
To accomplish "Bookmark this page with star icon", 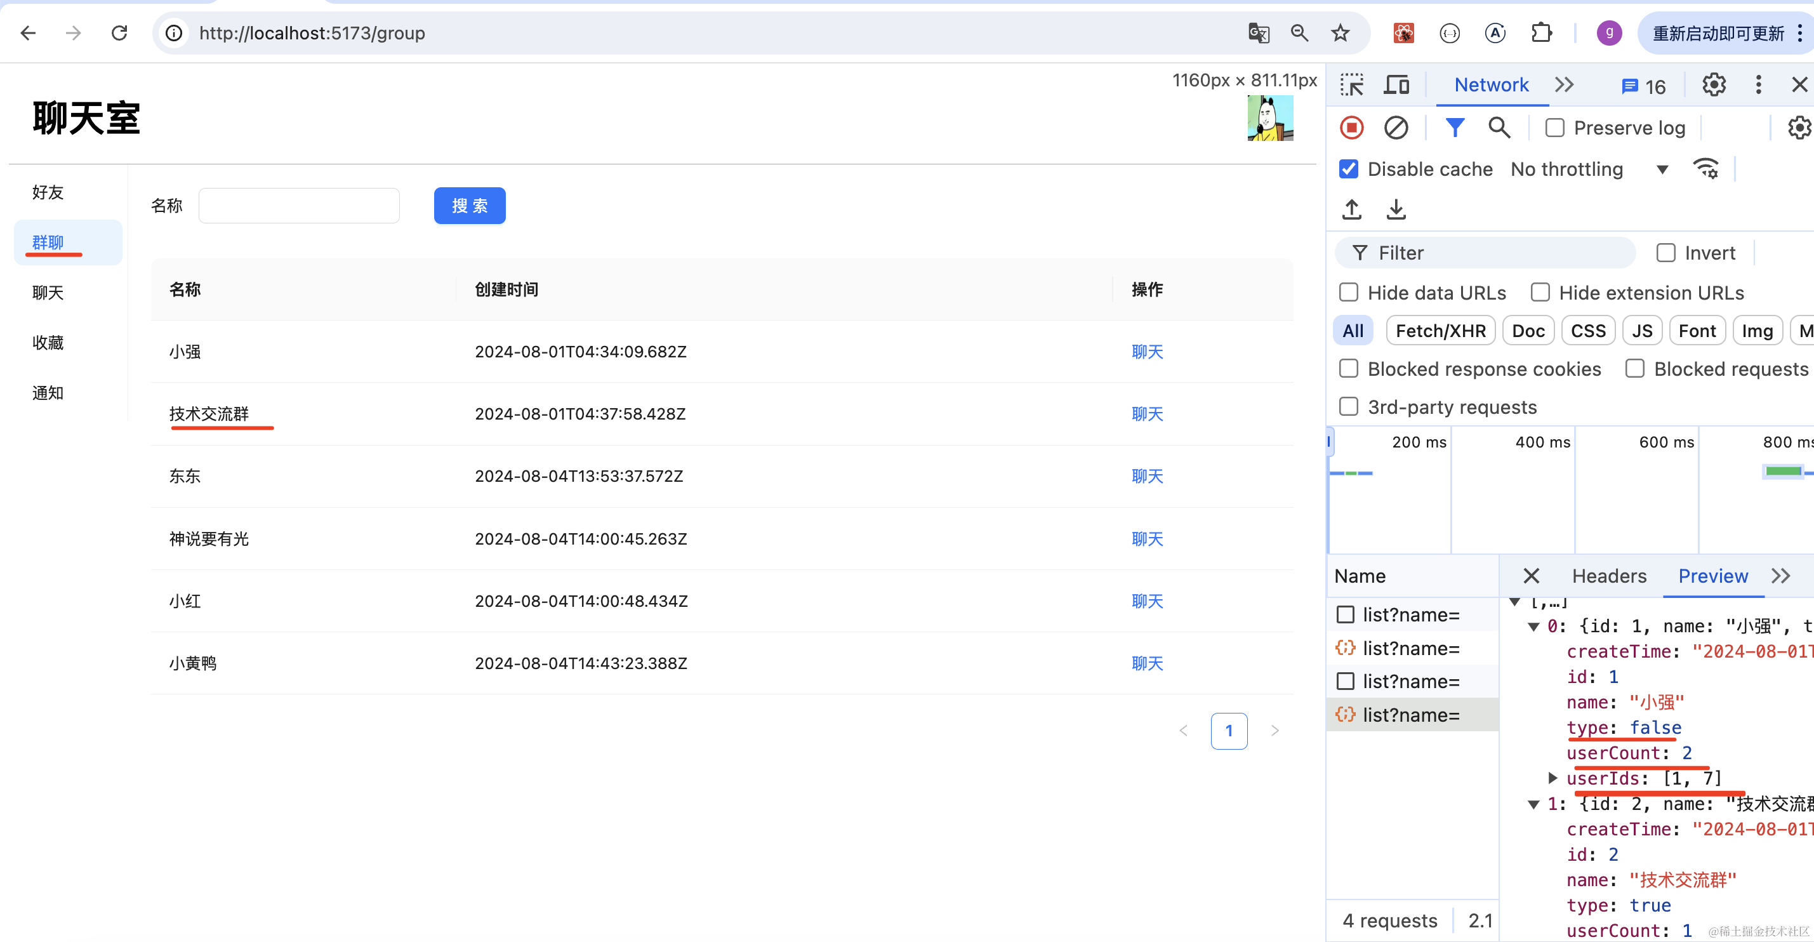I will pos(1340,33).
